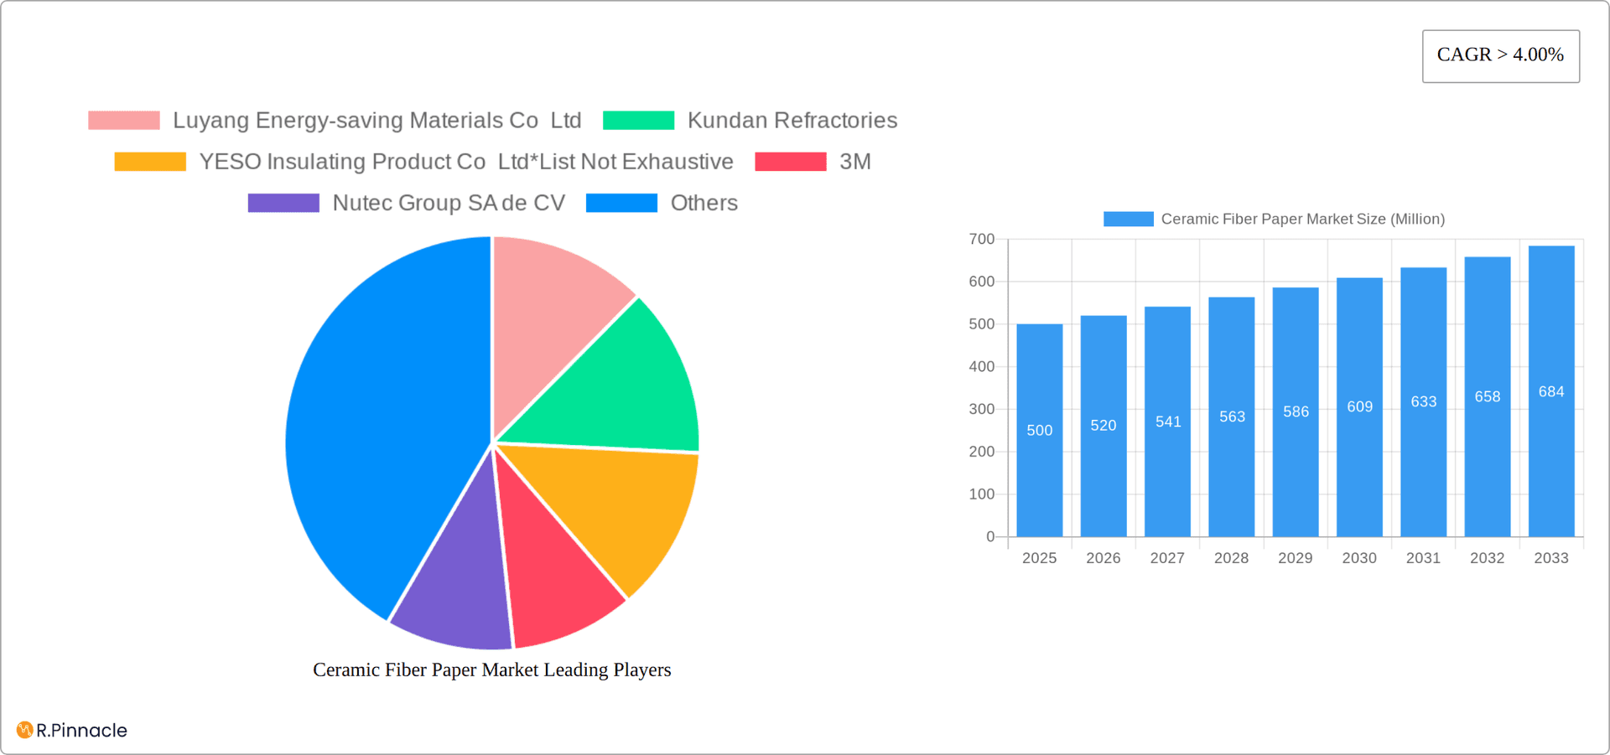Click the pink Luyang legend color swatch
The width and height of the screenshot is (1610, 755).
123,120
